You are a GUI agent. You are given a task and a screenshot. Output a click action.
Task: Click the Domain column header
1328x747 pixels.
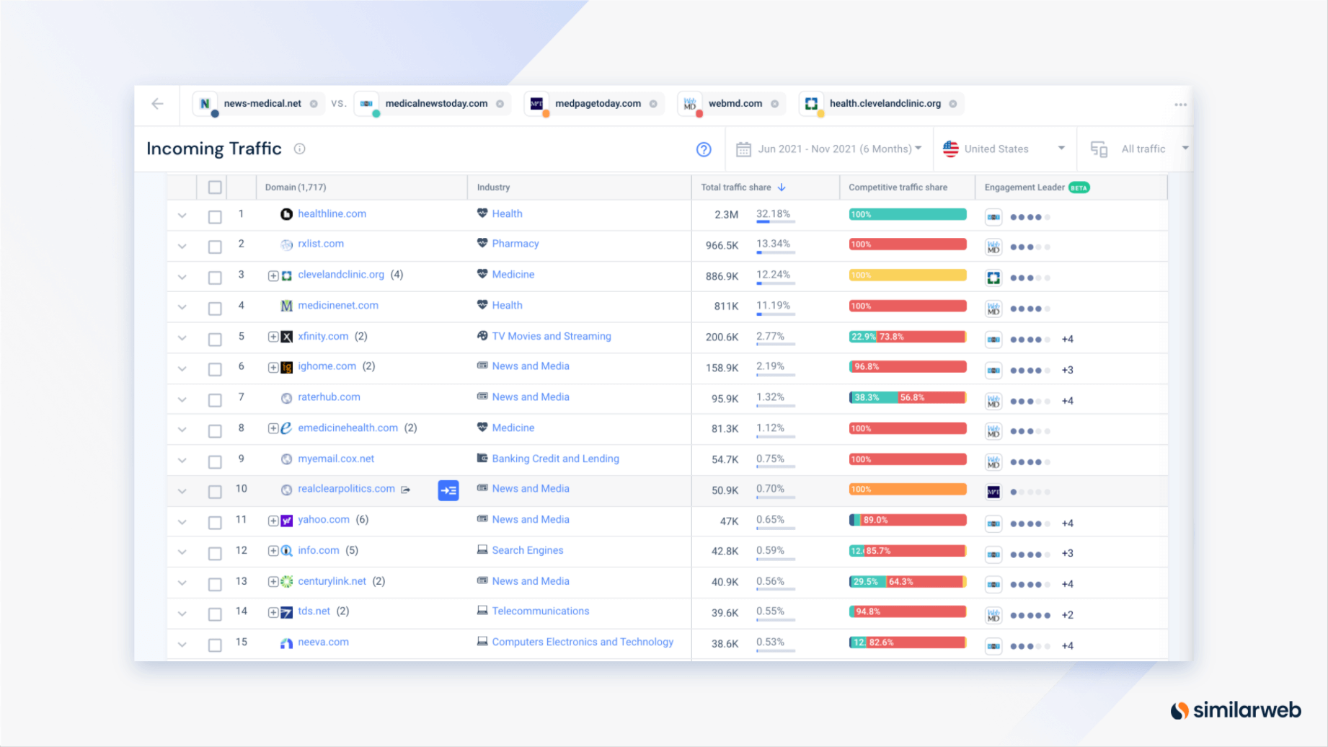coord(296,187)
